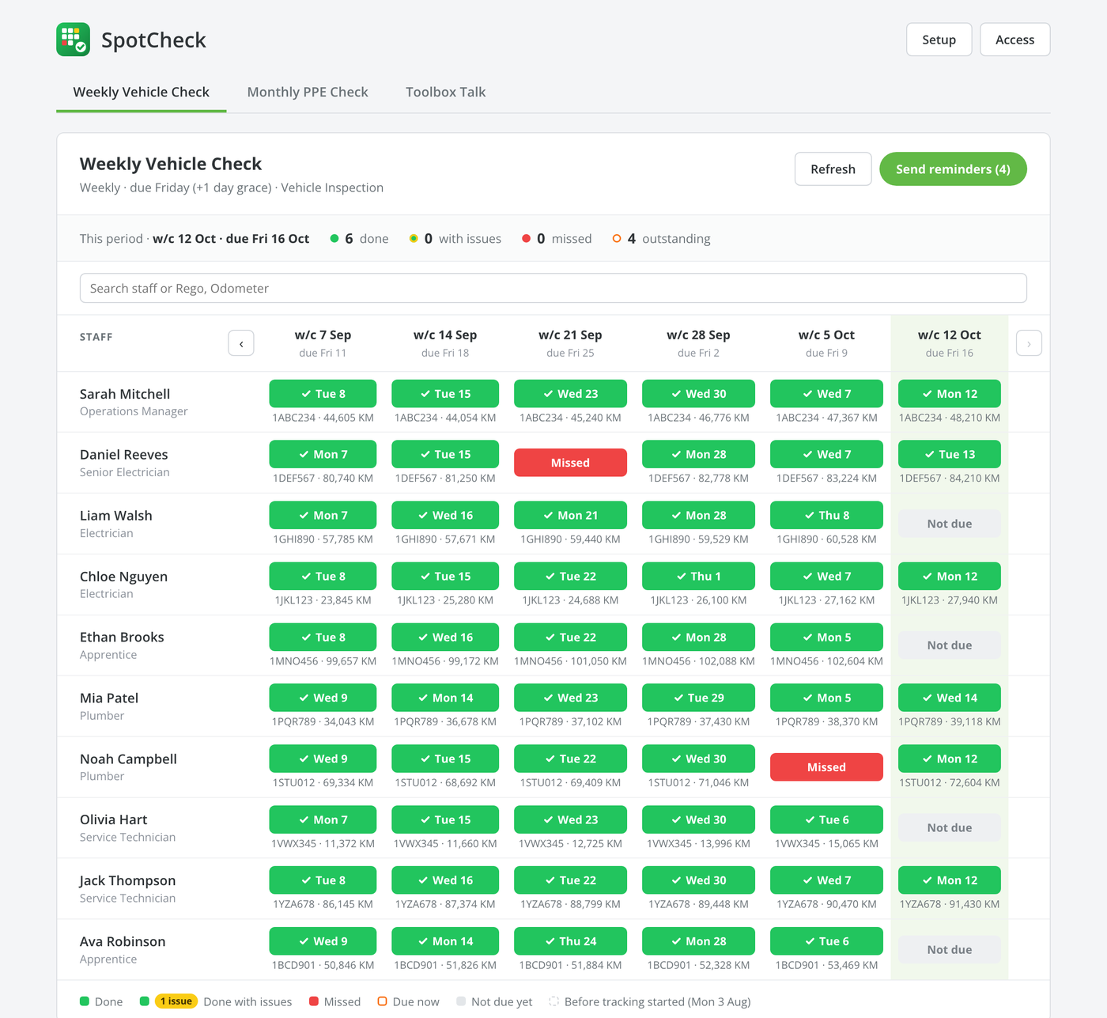Open the Setup page
The height and width of the screenshot is (1018, 1107).
coord(939,40)
